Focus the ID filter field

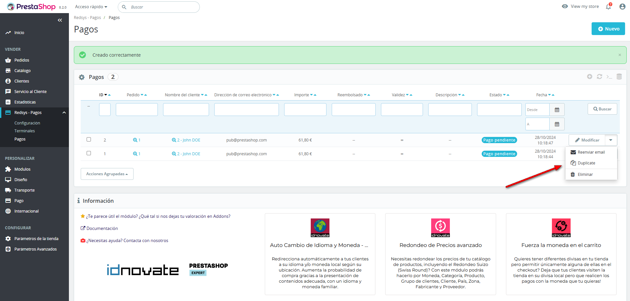pyautogui.click(x=105, y=110)
